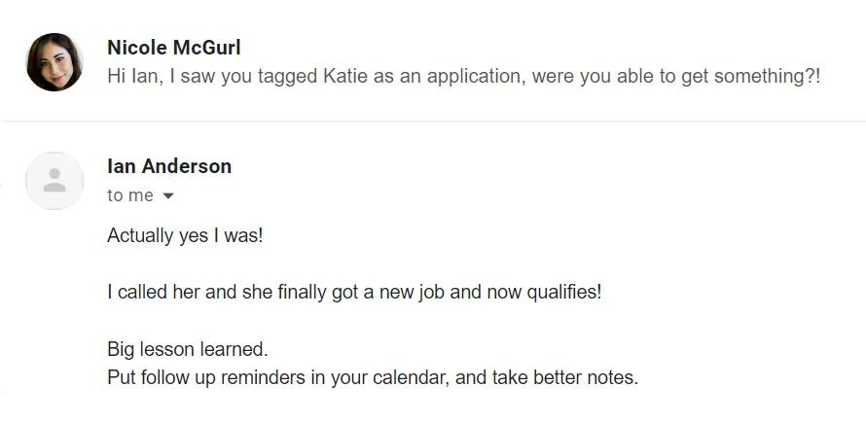Select the Nicole McGurl sender name
The width and height of the screenshot is (866, 422).
173,48
